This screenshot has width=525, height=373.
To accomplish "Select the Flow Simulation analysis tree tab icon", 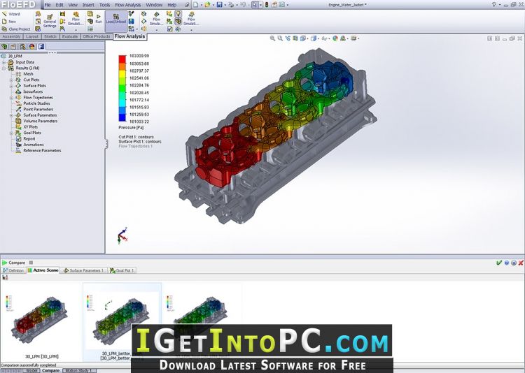I will pos(41,47).
